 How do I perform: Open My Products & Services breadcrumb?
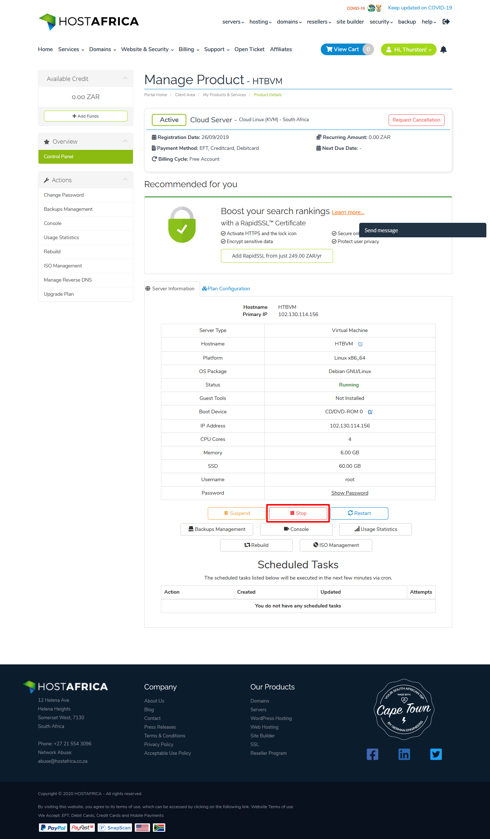pos(224,95)
